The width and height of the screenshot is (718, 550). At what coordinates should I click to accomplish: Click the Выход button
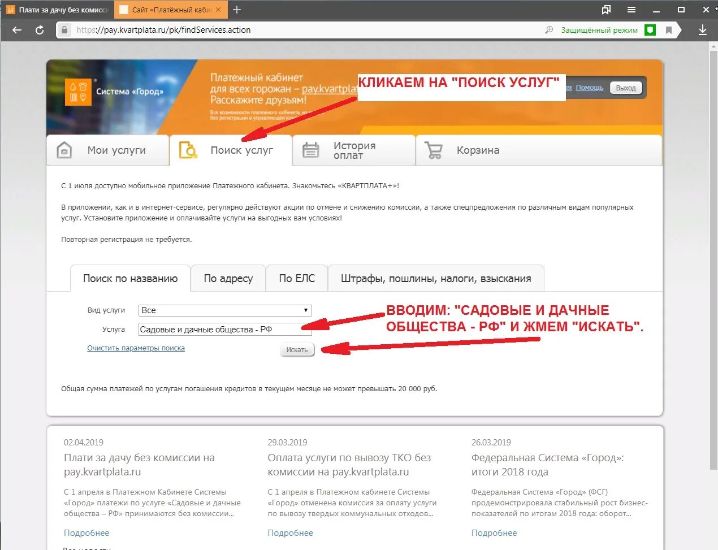[x=626, y=88]
